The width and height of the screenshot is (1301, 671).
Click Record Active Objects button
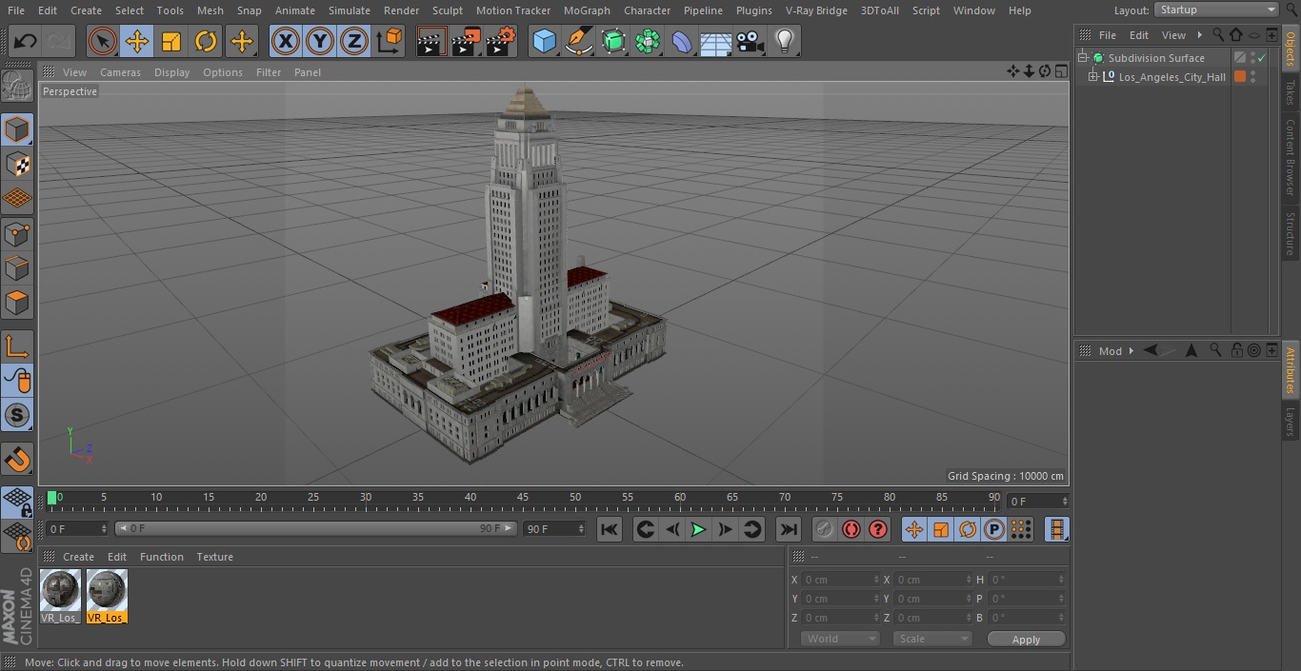tap(825, 529)
